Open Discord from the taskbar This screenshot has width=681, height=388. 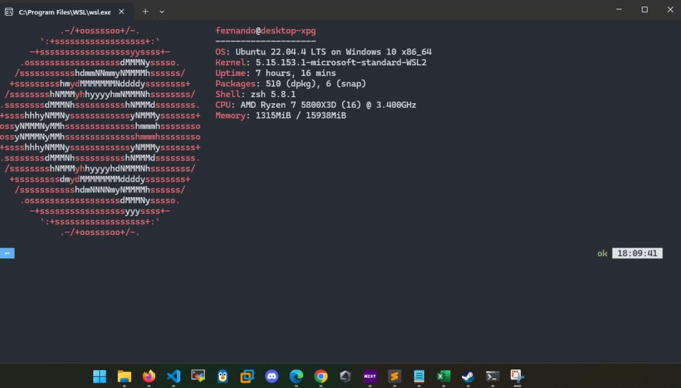point(271,377)
